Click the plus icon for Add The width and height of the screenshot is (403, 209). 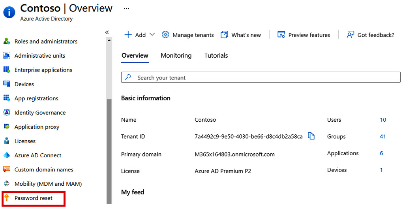click(x=128, y=34)
